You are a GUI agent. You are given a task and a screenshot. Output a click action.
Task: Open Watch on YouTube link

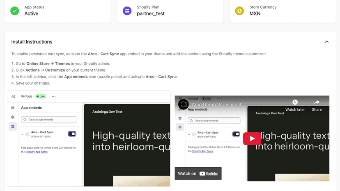198,173
